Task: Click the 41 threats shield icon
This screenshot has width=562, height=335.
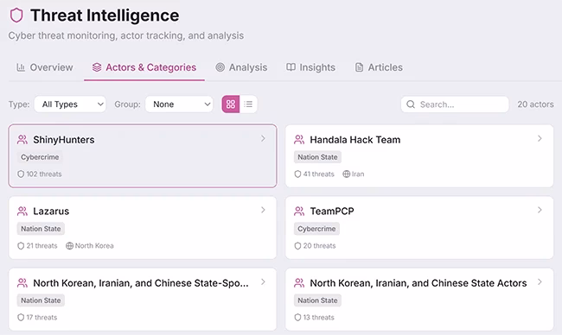Action: pos(297,174)
